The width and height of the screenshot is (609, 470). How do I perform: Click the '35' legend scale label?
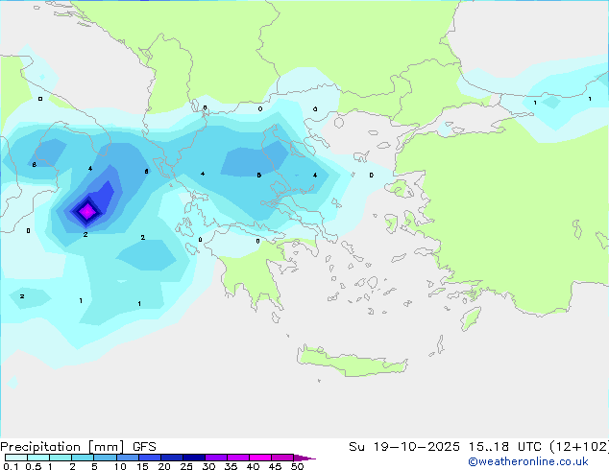231,466
